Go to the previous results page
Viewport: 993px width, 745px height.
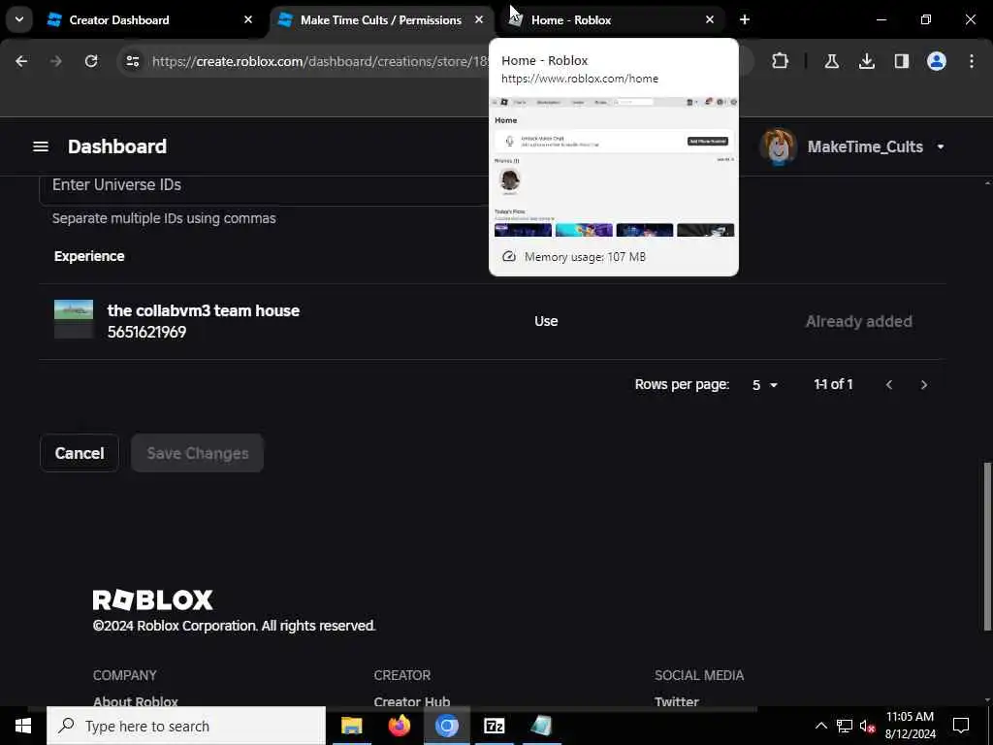(x=889, y=384)
